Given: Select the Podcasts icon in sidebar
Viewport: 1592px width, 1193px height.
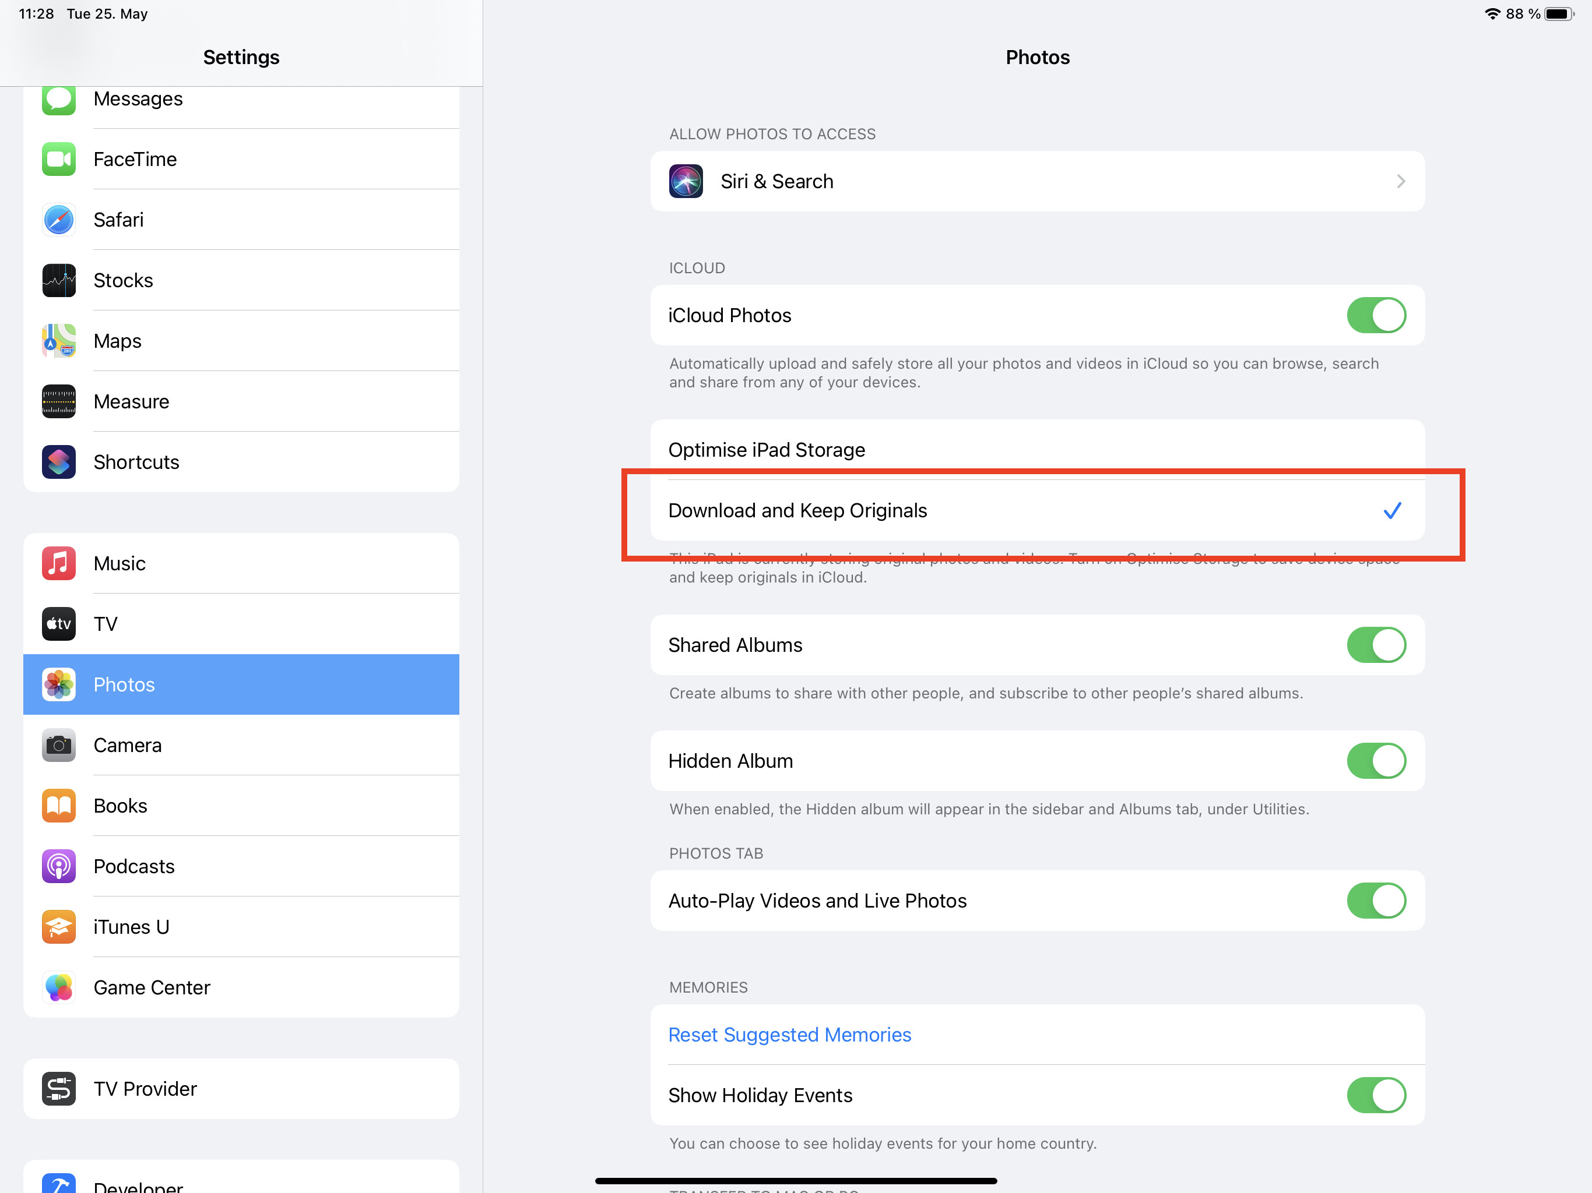Looking at the screenshot, I should pyautogui.click(x=58, y=867).
